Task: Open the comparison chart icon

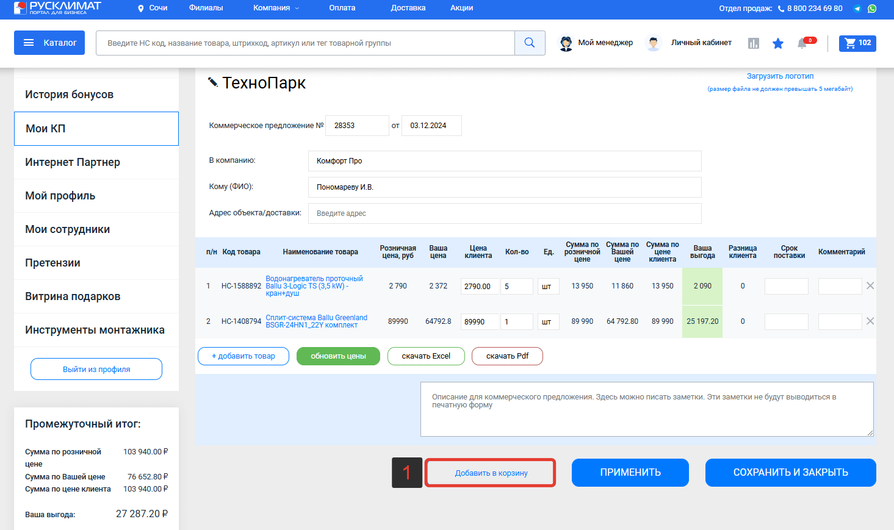Action: point(754,43)
